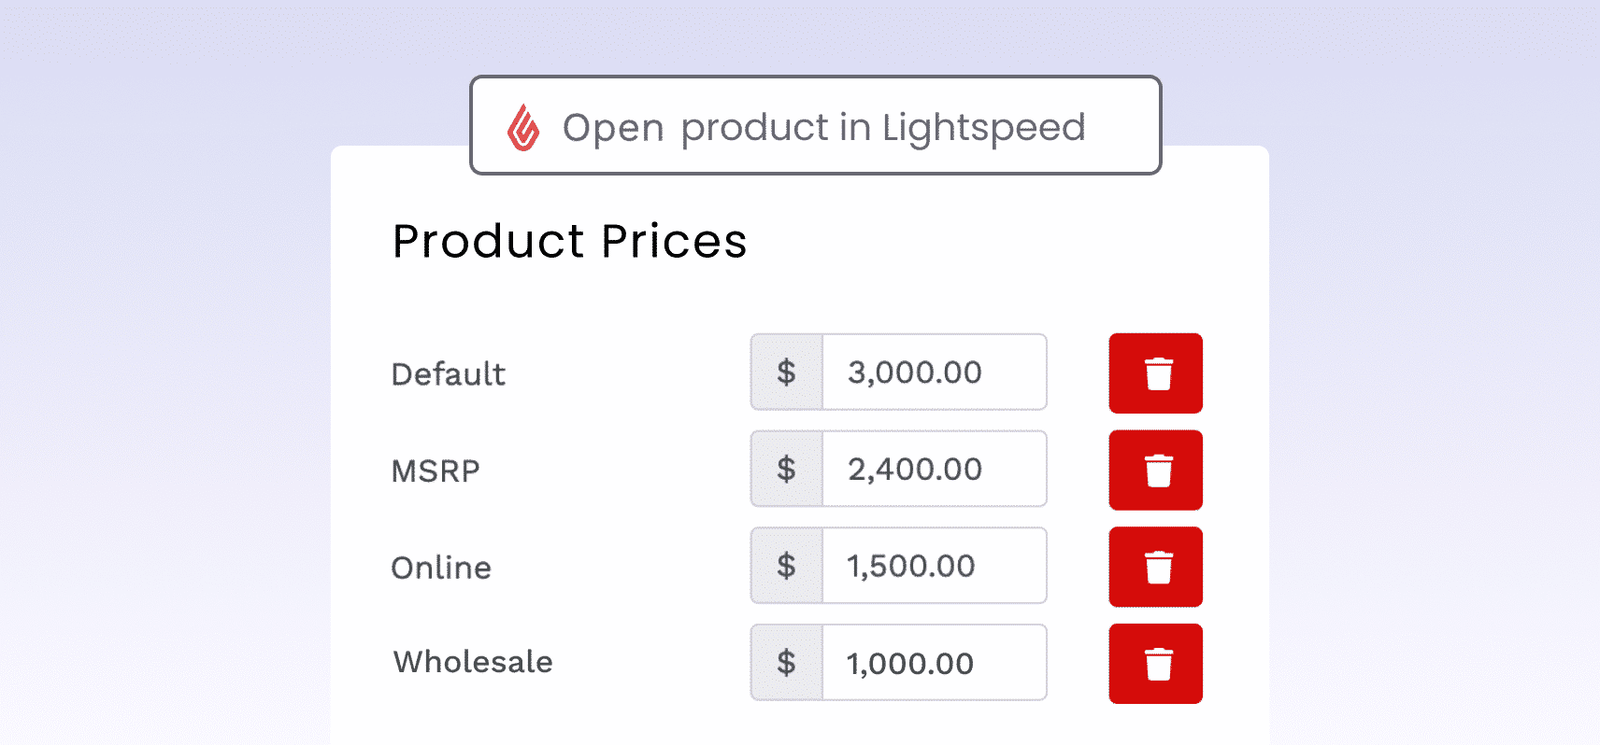Viewport: 1600px width, 745px height.
Task: Delete the Default price with trash icon
Action: coord(1156,373)
